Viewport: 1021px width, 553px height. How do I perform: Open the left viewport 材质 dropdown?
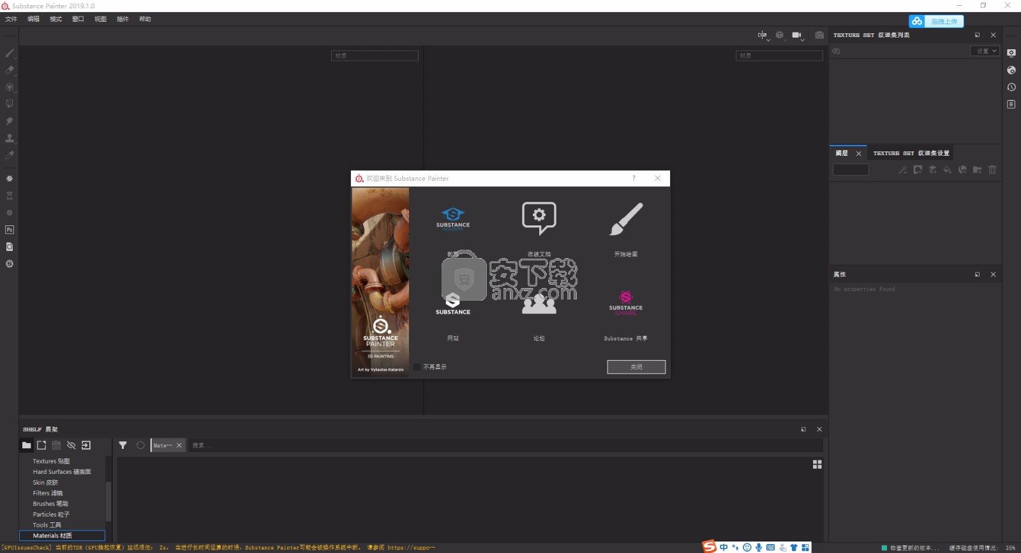(375, 56)
